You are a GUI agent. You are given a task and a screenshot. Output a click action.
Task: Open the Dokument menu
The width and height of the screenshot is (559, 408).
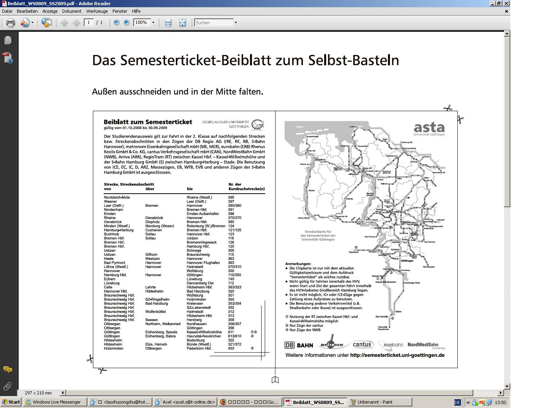pos(72,11)
